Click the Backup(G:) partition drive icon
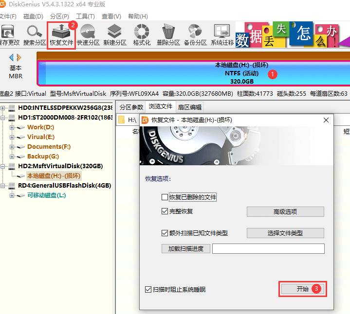 [x=21, y=157]
